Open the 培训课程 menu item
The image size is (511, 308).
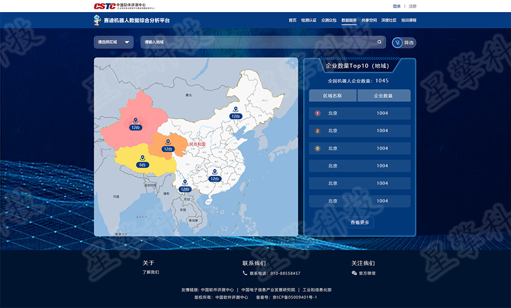click(409, 20)
